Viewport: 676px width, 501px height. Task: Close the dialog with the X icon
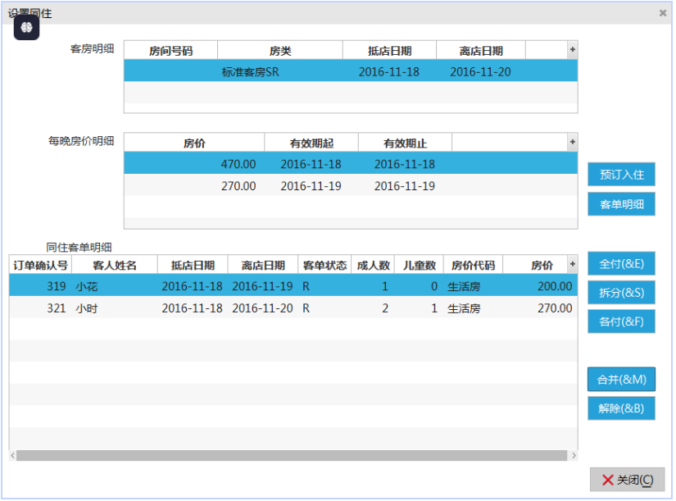tap(662, 13)
